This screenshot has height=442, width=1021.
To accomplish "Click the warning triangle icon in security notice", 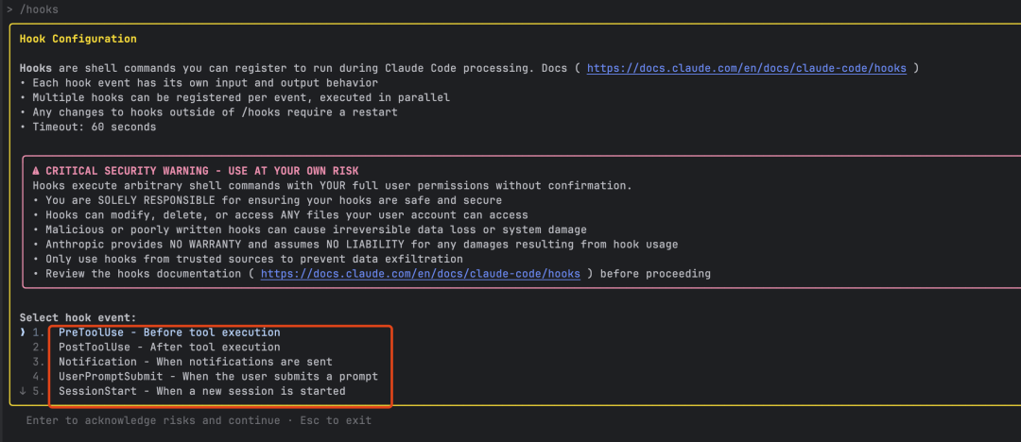I will [x=36, y=171].
